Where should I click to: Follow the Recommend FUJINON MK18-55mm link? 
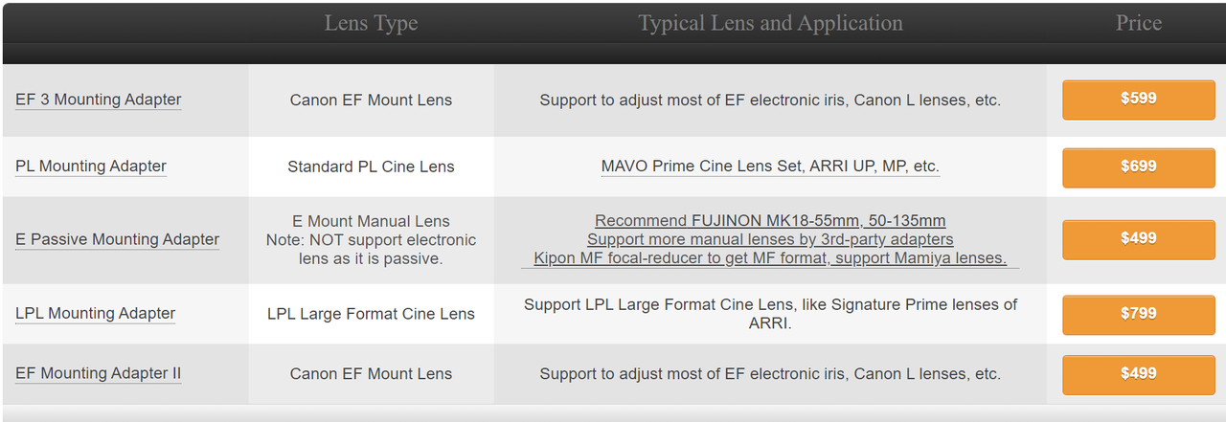click(x=770, y=221)
